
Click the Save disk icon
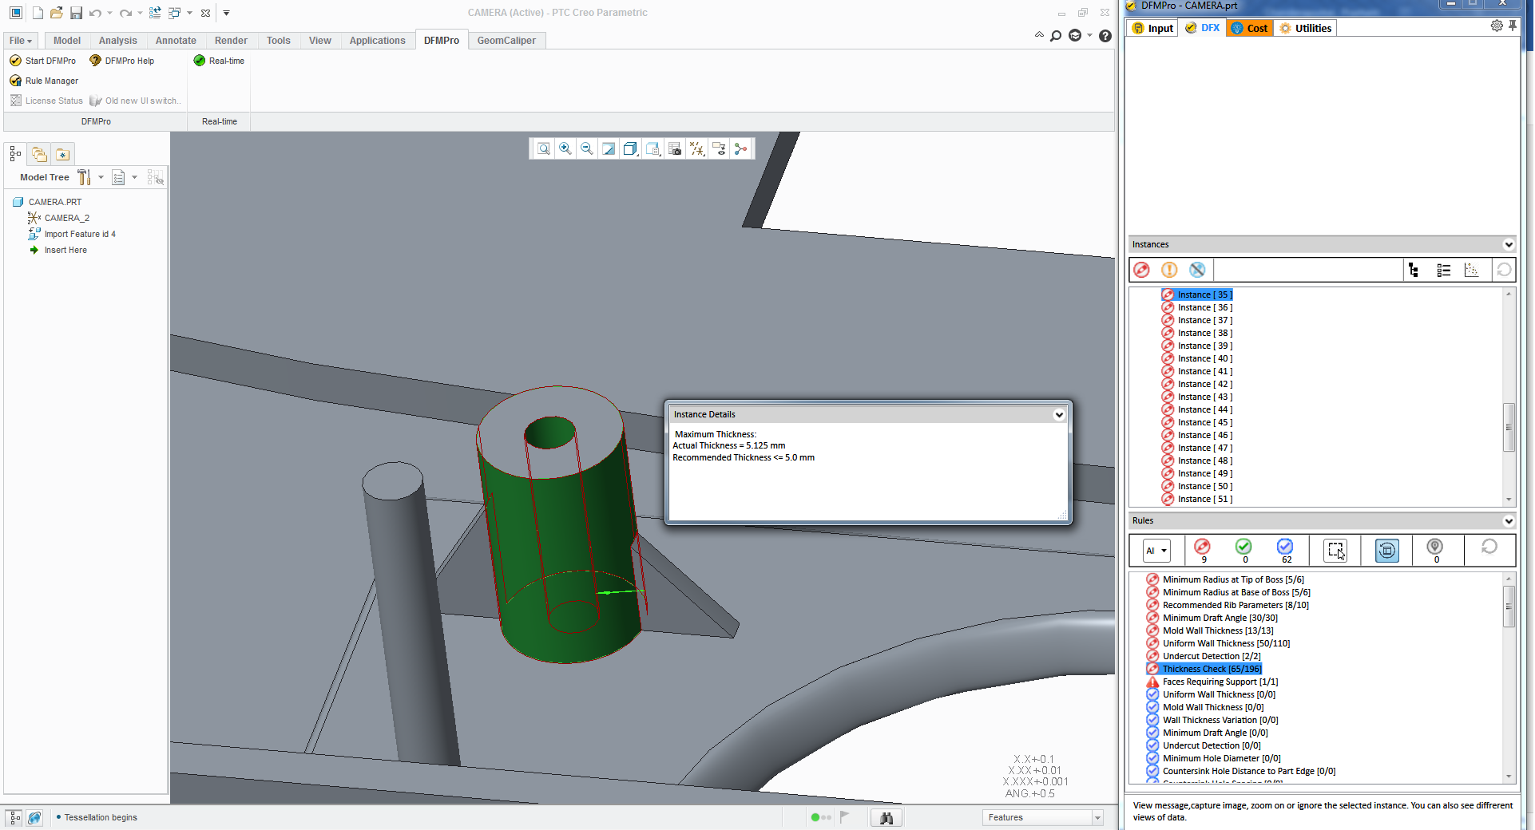tap(76, 13)
